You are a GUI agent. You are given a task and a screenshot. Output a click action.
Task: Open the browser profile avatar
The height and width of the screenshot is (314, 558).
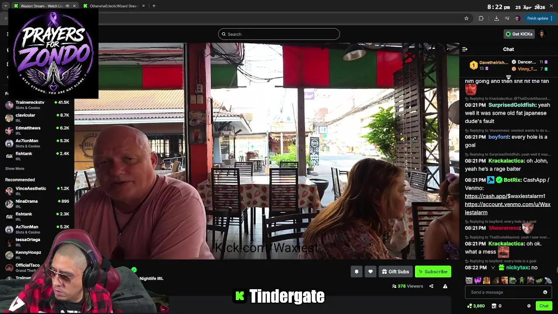517,18
